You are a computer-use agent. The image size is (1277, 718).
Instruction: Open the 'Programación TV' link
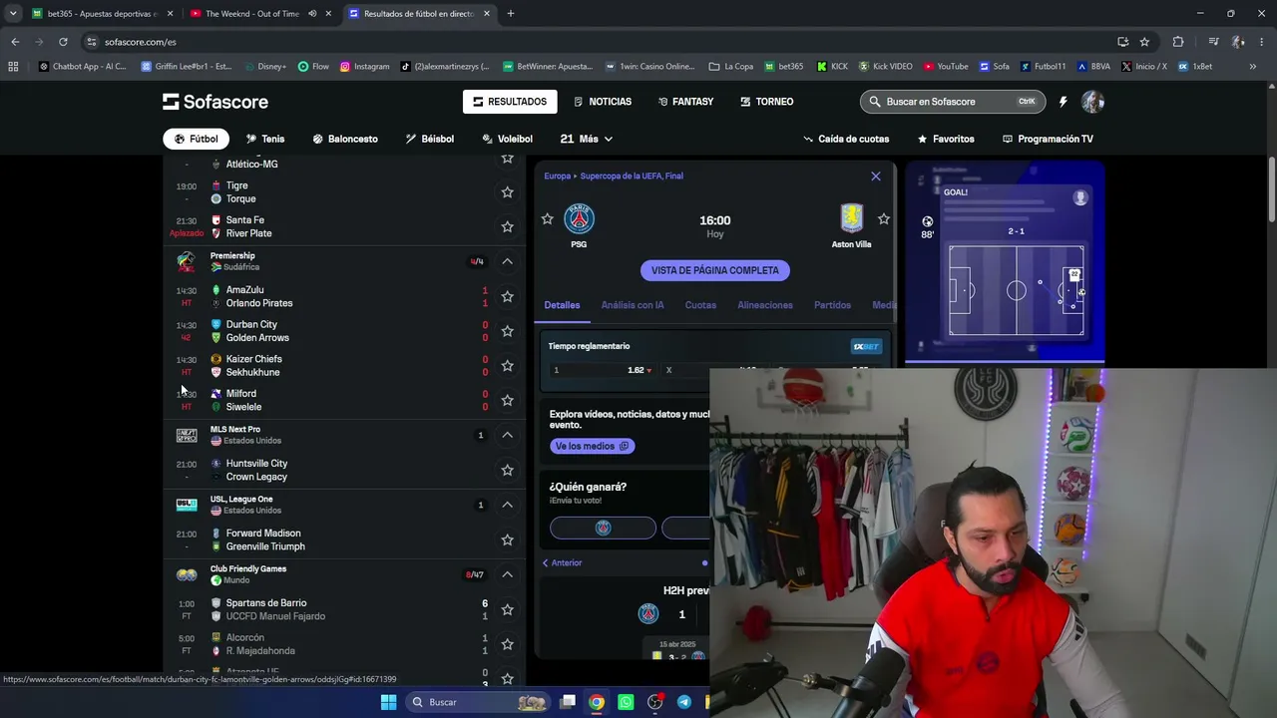click(x=1048, y=139)
